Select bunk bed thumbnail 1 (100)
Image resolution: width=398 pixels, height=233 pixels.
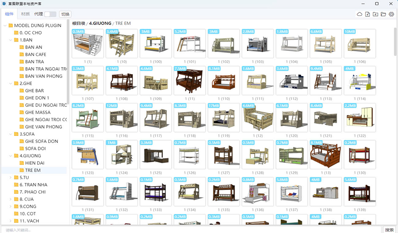[156, 43]
